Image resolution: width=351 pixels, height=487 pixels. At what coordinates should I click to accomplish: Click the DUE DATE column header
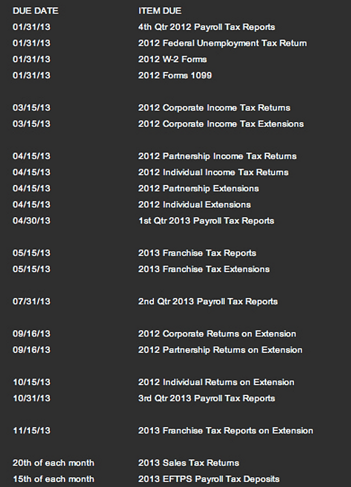pos(35,11)
